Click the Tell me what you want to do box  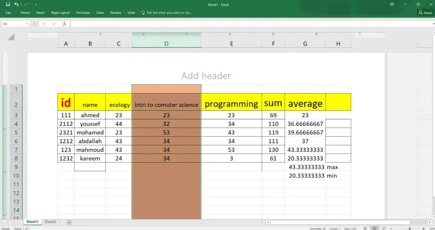tap(167, 13)
